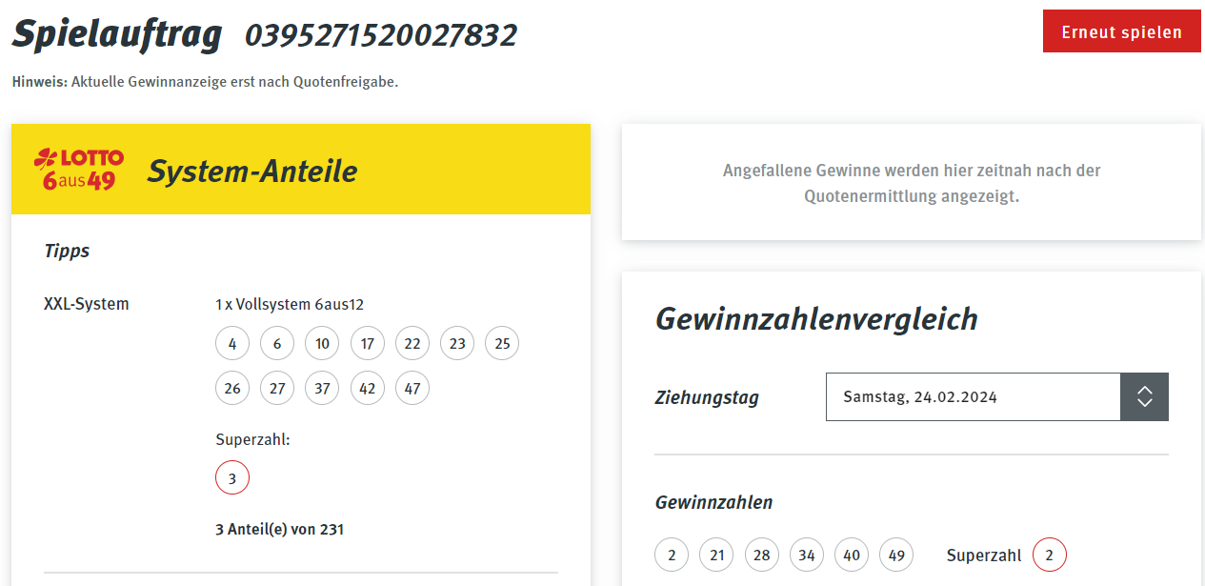
Task: Click the red winning Superzahl 2 ball
Action: tap(1050, 555)
